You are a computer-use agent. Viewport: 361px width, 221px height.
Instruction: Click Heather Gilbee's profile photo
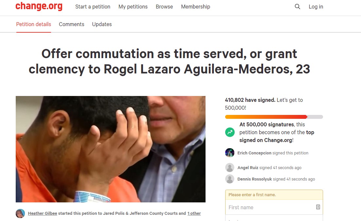click(20, 213)
